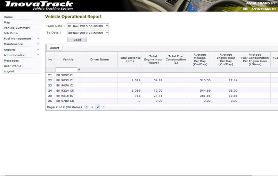Image resolution: width=278 pixels, height=176 pixels.
Task: Click average mileage value 544.69
Action: (x=205, y=91)
